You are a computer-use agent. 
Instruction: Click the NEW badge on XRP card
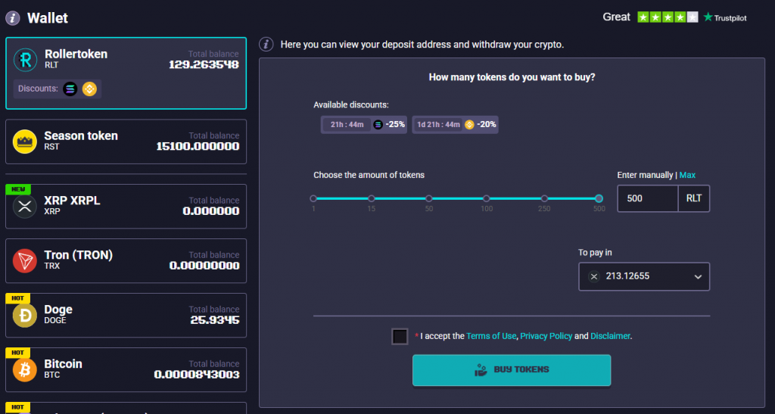click(x=18, y=189)
